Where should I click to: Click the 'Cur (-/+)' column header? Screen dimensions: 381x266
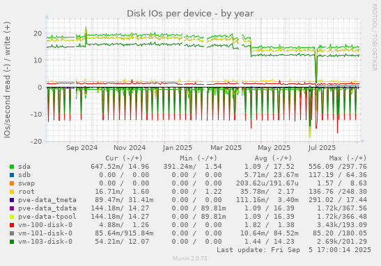(124, 158)
